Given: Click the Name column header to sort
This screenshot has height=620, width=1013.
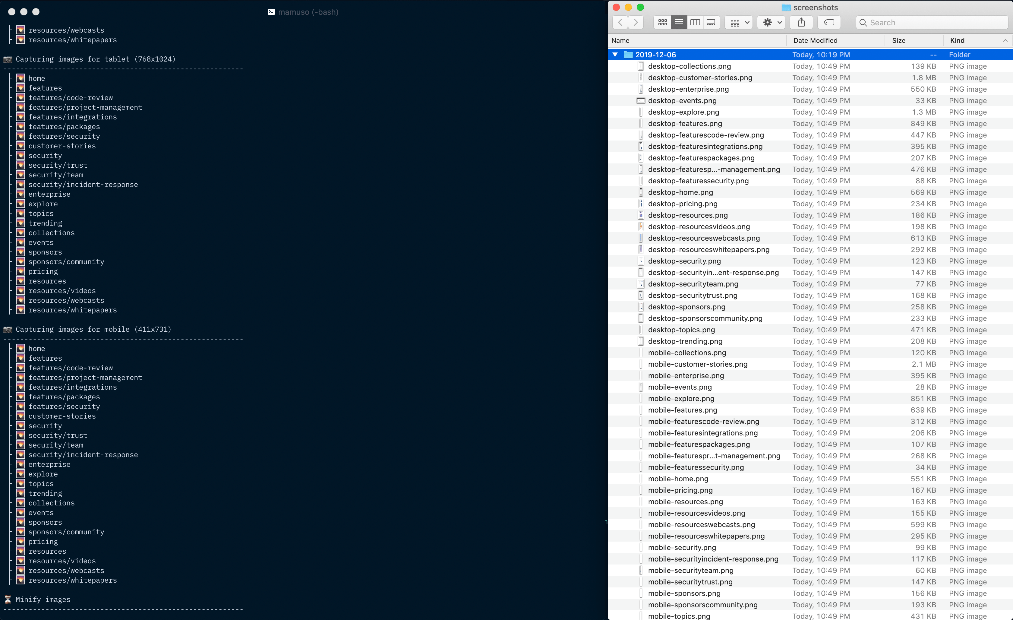Looking at the screenshot, I should point(620,40).
